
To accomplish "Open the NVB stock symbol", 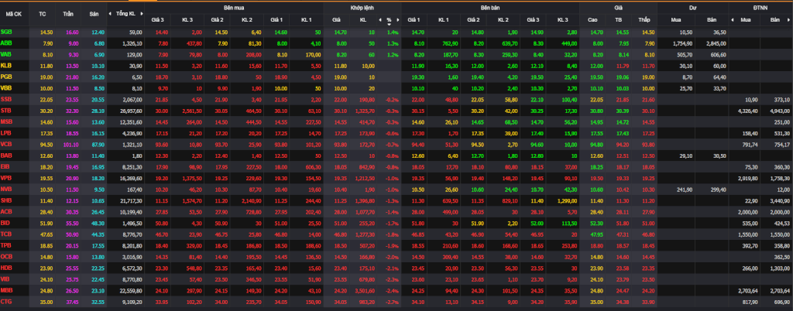I will click(x=6, y=190).
